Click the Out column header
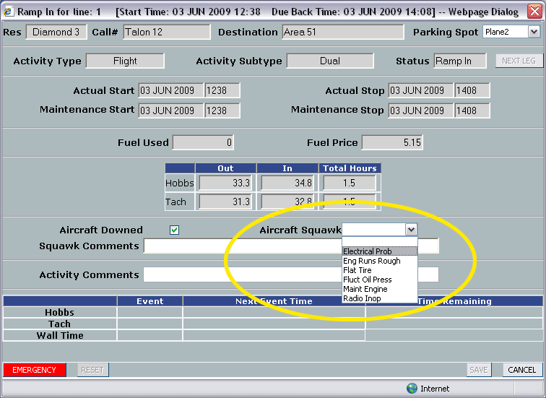Image resolution: width=546 pixels, height=398 pixels. [x=225, y=168]
